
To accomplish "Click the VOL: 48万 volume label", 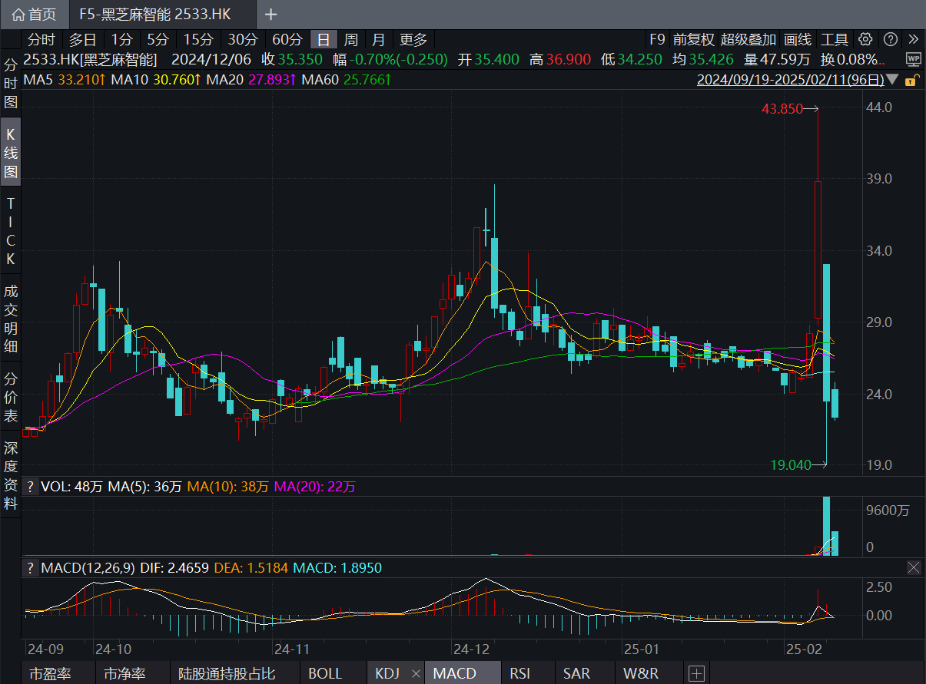I will click(72, 487).
